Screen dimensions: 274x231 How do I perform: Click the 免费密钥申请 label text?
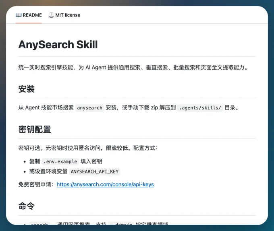tap(36, 184)
